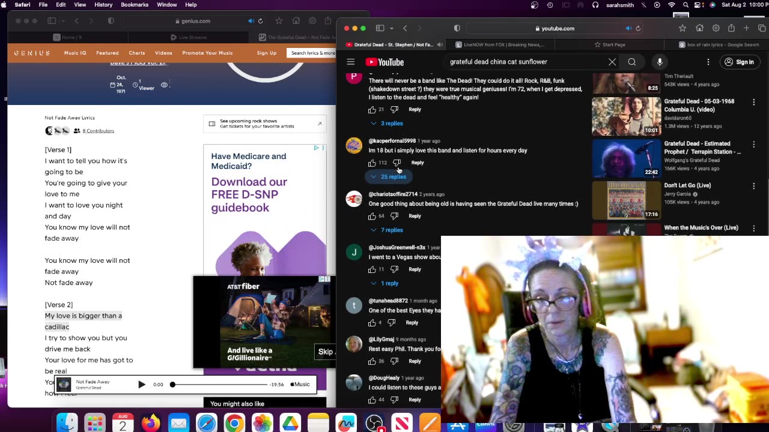Dislike the 72-year-old fan's comment
Image resolution: width=769 pixels, height=432 pixels.
(x=394, y=109)
